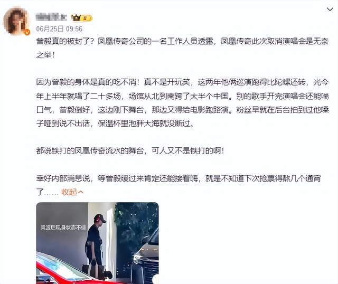Screen dimensions: 338x284
Task: Click the ellipsis before 收起
Action: tap(51, 193)
